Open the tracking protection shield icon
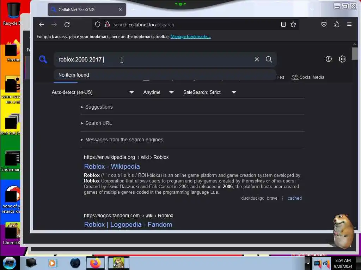The height and width of the screenshot is (270, 361). [x=98, y=24]
